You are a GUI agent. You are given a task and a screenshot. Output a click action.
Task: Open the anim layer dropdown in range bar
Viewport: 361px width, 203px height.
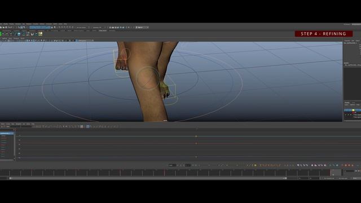point(344,178)
